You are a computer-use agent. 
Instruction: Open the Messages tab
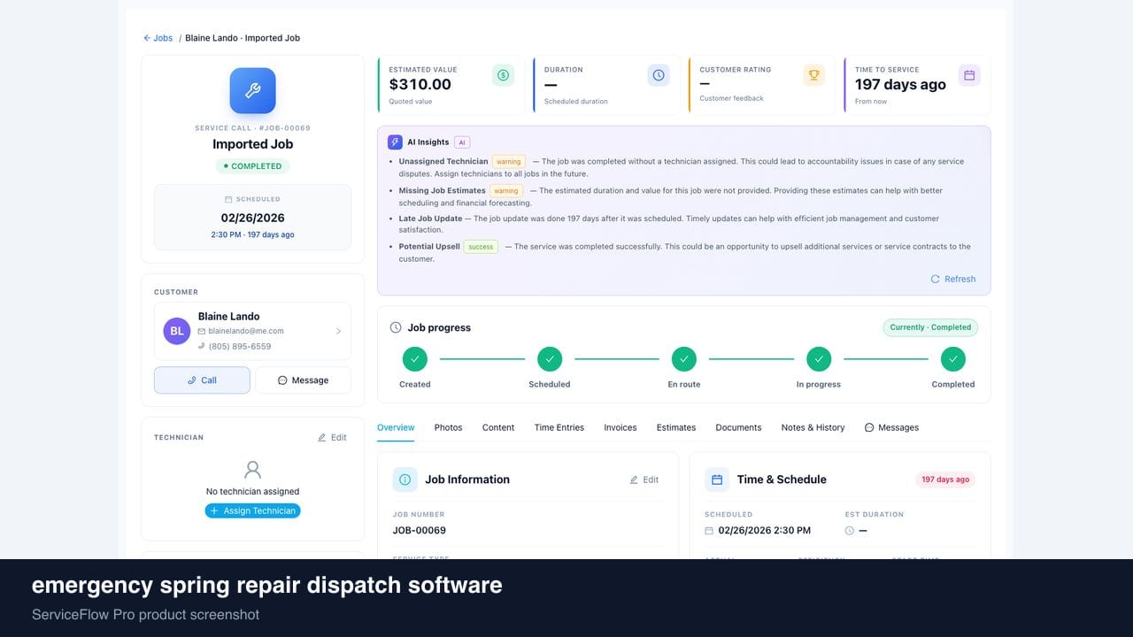pyautogui.click(x=891, y=427)
